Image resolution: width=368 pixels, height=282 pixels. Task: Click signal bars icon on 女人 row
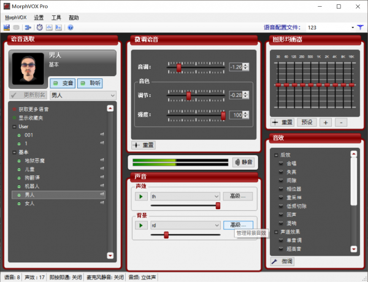(x=102, y=203)
